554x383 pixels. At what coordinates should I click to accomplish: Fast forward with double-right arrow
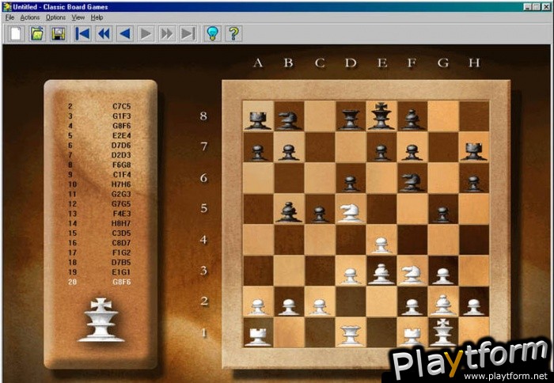[x=167, y=33]
